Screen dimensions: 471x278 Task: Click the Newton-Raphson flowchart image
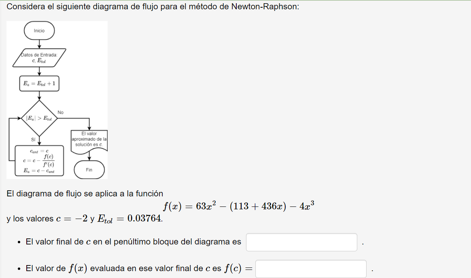(57, 100)
